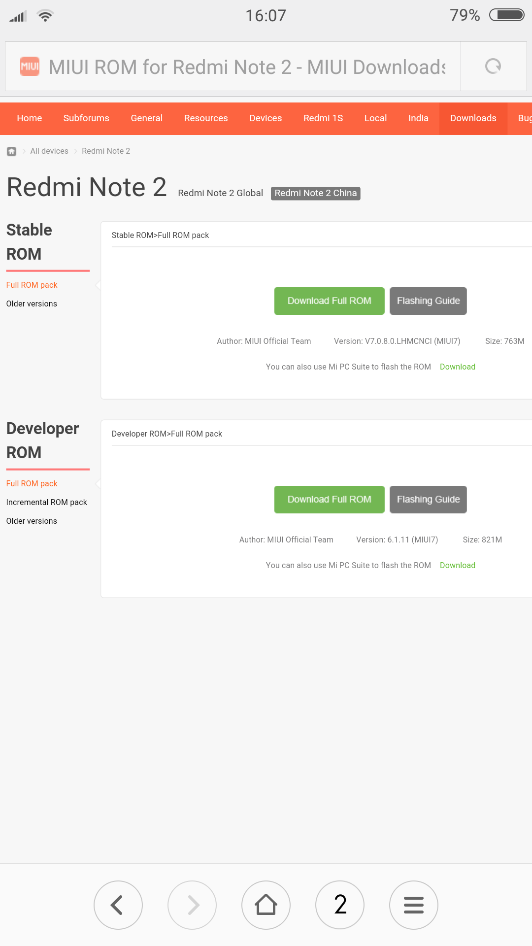Select Redmi Note 2 China variant

pos(316,193)
